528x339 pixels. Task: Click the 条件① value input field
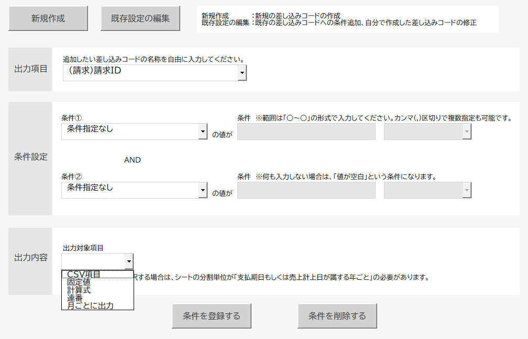(x=306, y=132)
